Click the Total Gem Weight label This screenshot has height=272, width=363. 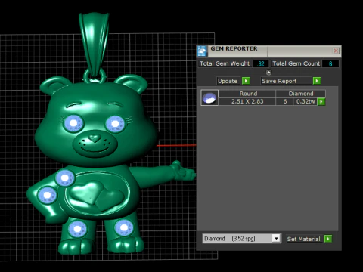[225, 63]
